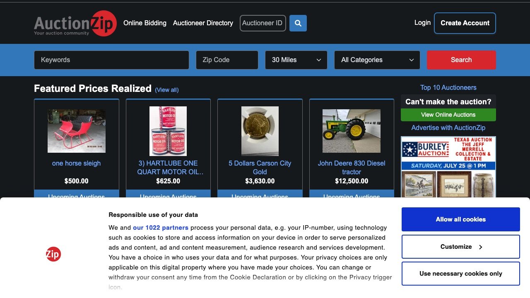Screen dimensions: 530x298
Task: Click Use necessary cookies only button
Action: pyautogui.click(x=461, y=274)
